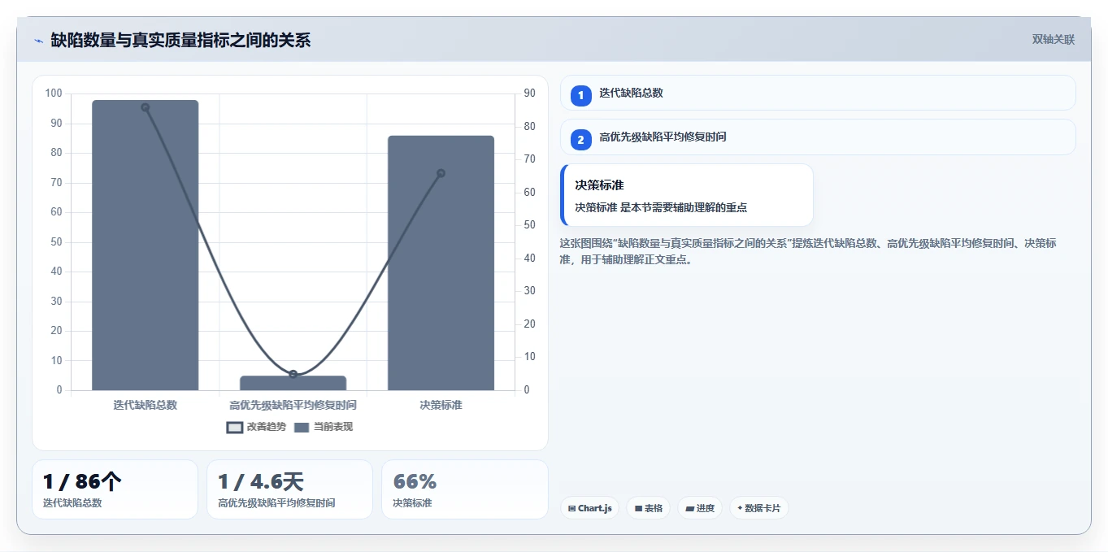Click the short 高优先级缺陷平均修复时间 bar
Image resolution: width=1108 pixels, height=552 pixels.
click(x=293, y=383)
